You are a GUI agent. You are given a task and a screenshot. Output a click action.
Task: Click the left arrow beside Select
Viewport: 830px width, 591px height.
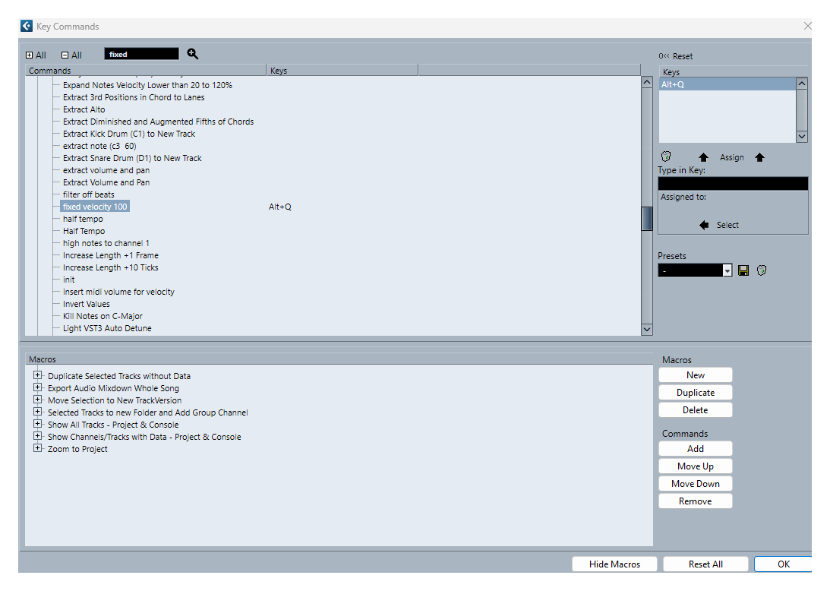[x=704, y=225]
